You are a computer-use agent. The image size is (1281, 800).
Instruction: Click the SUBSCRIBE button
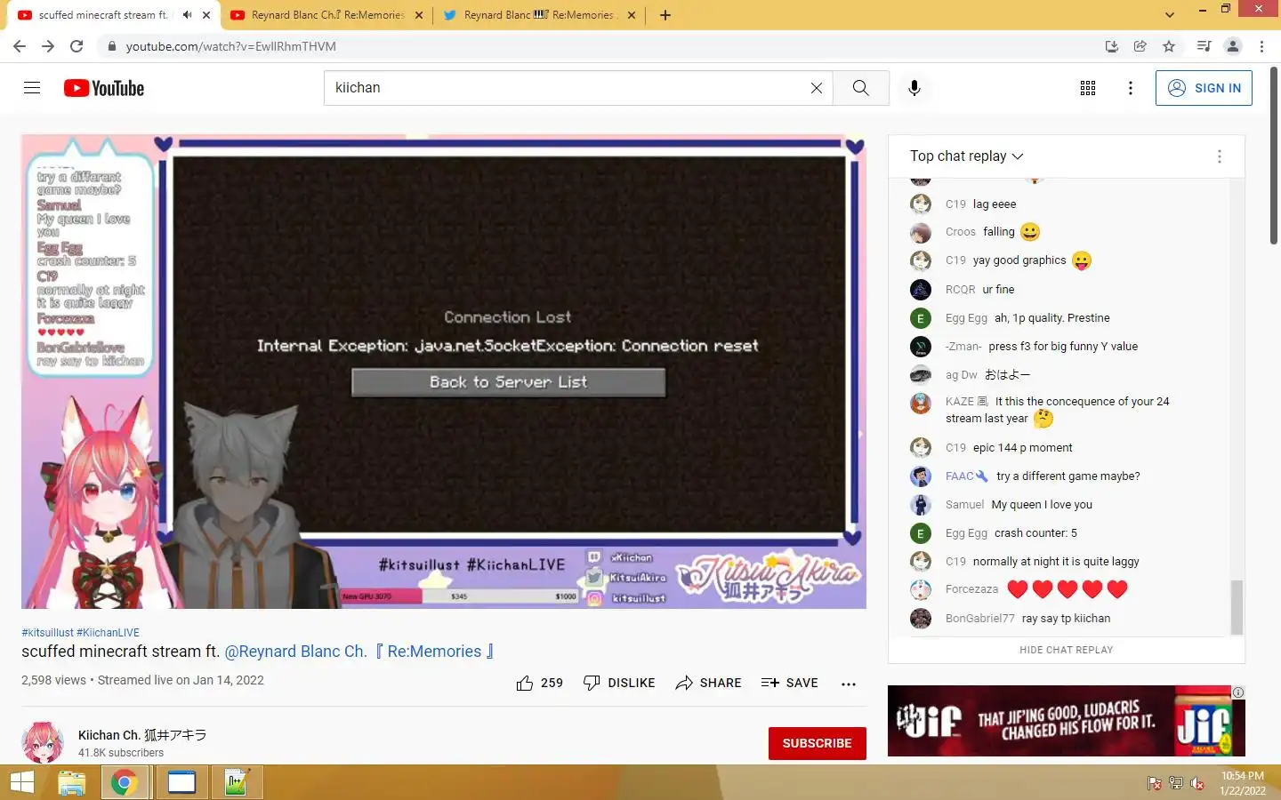(x=817, y=743)
